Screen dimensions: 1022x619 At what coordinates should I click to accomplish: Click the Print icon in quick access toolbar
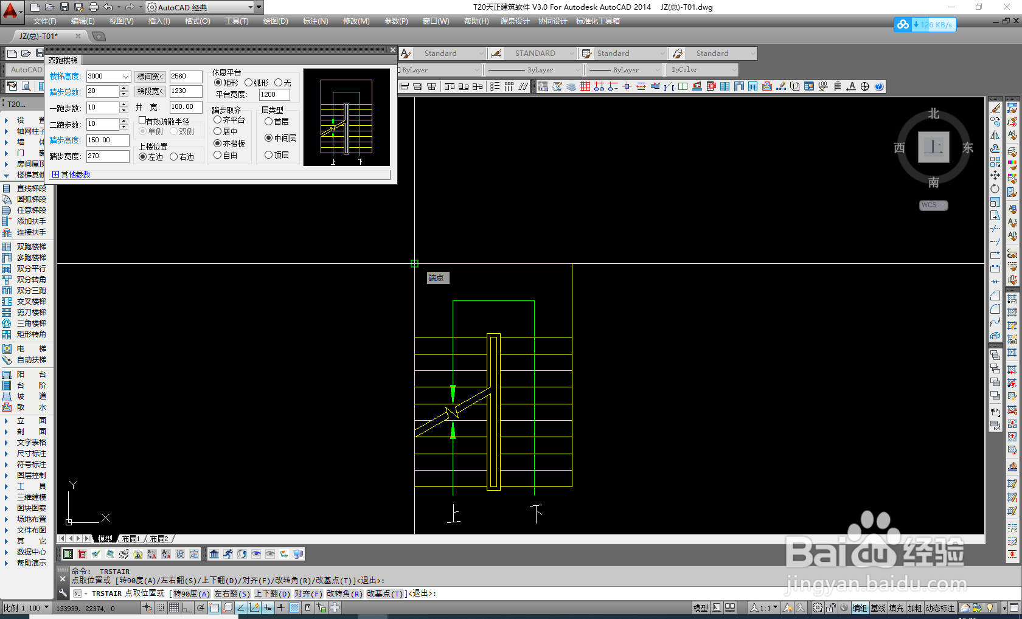click(x=93, y=7)
